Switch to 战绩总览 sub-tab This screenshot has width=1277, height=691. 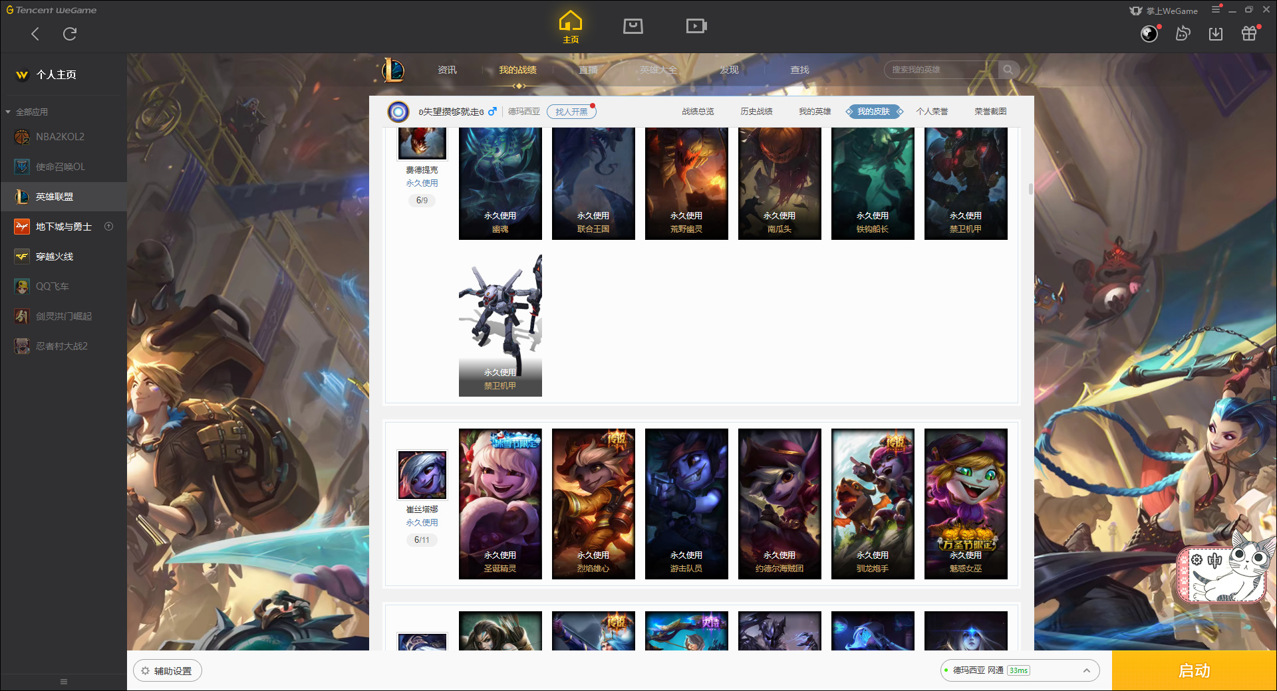point(698,112)
